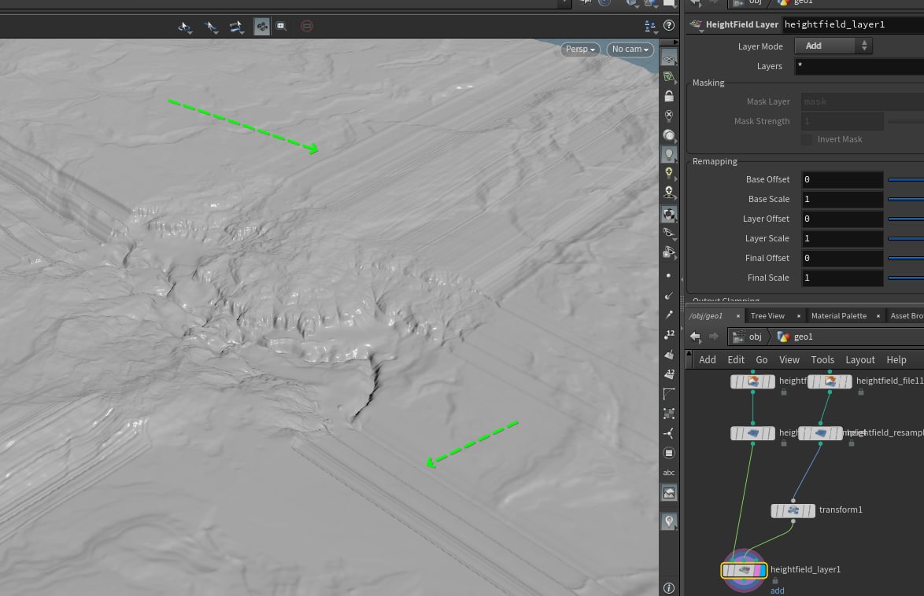924x596 pixels.
Task: Open the Add menu in network editor
Action: point(707,360)
